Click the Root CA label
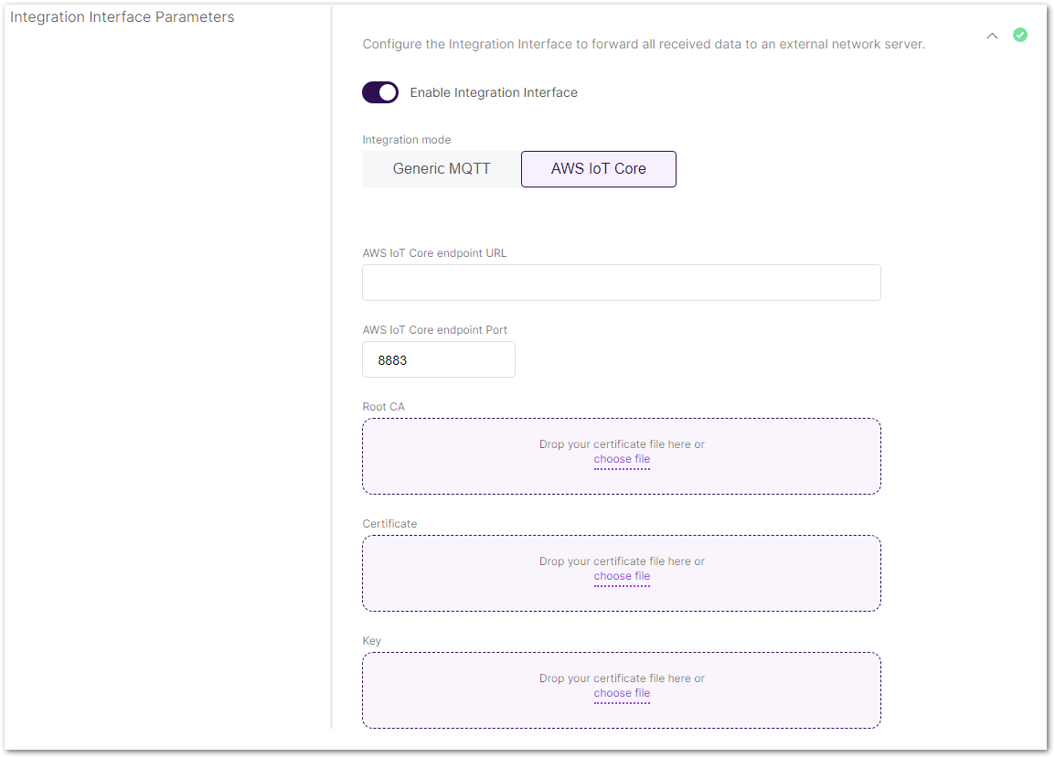The height and width of the screenshot is (758, 1055). (383, 406)
